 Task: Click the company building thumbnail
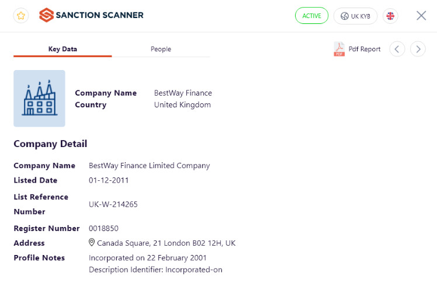click(39, 99)
